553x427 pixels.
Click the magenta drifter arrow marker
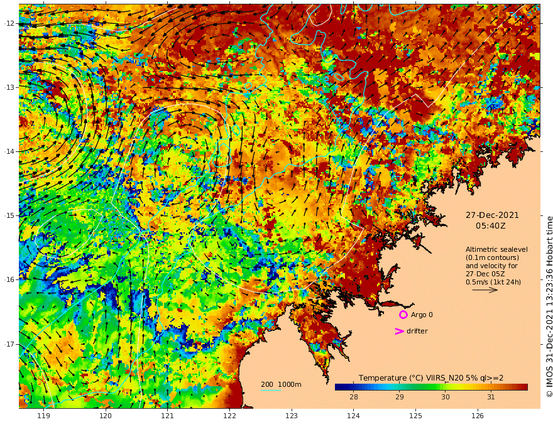click(x=399, y=331)
